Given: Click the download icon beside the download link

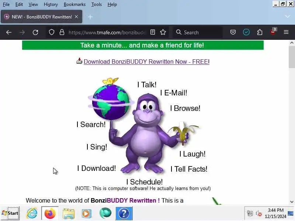Looking at the screenshot, I should click(79, 61).
